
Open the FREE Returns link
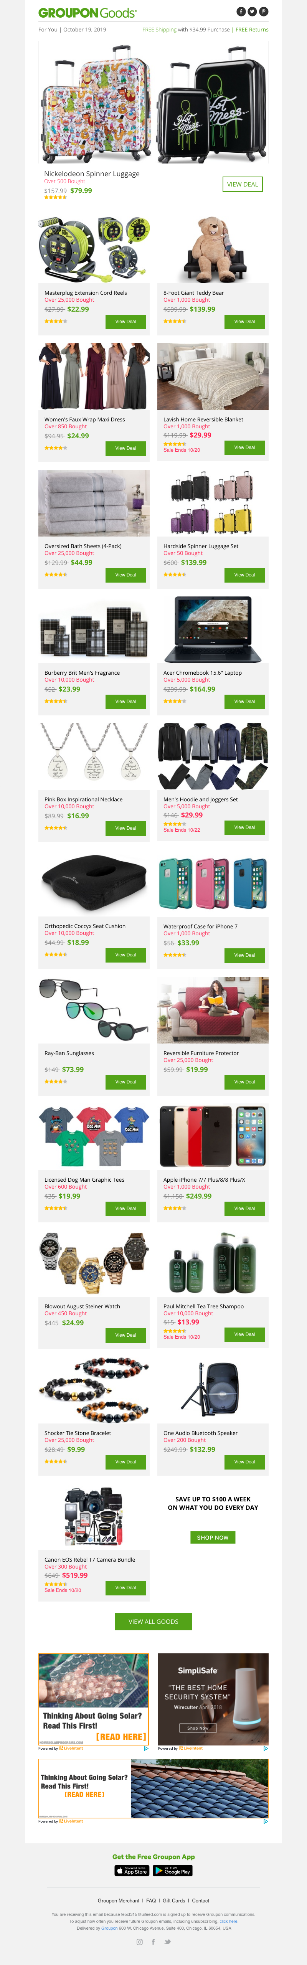coord(252,30)
